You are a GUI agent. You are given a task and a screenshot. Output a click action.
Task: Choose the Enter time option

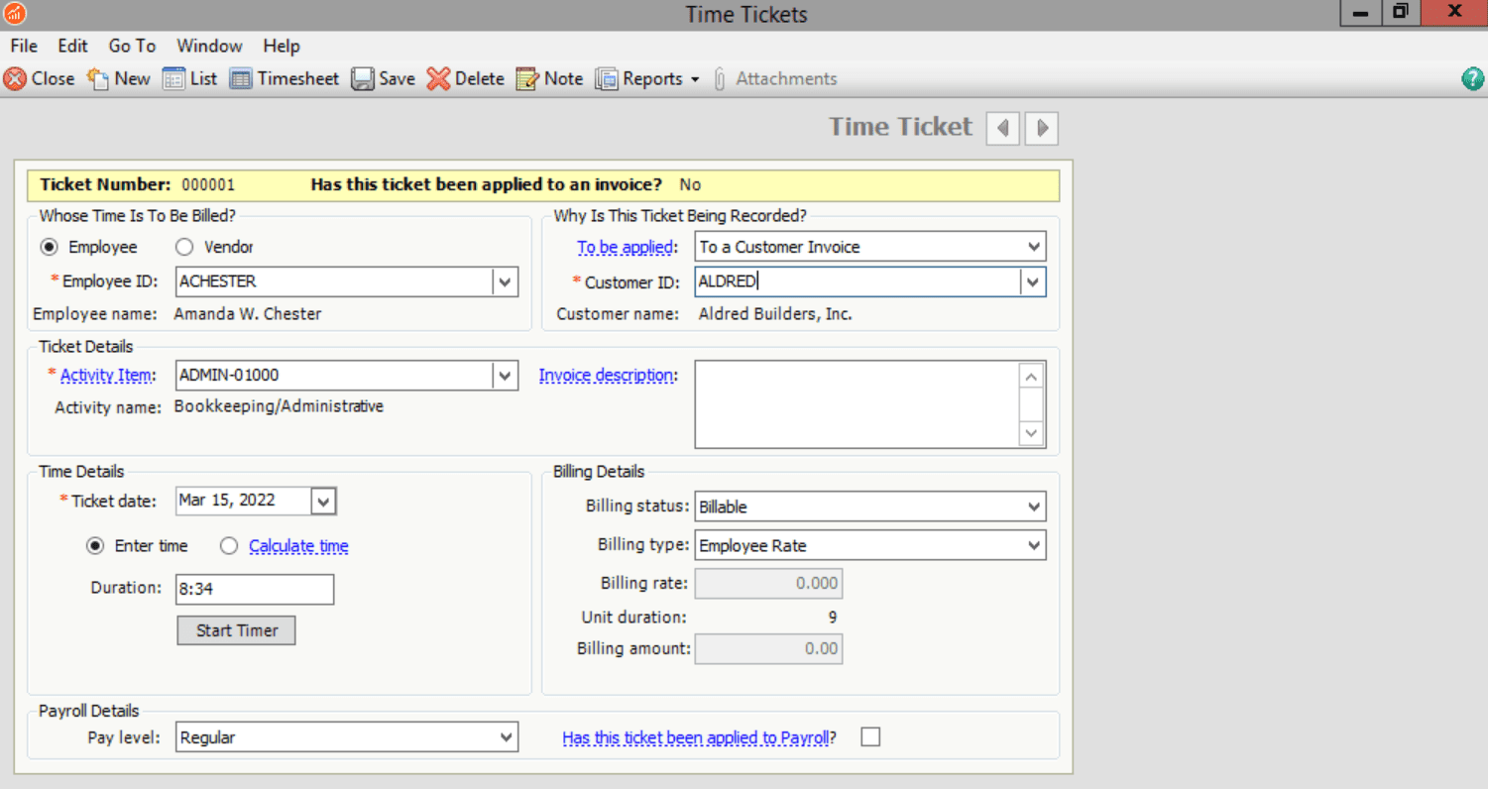(95, 545)
